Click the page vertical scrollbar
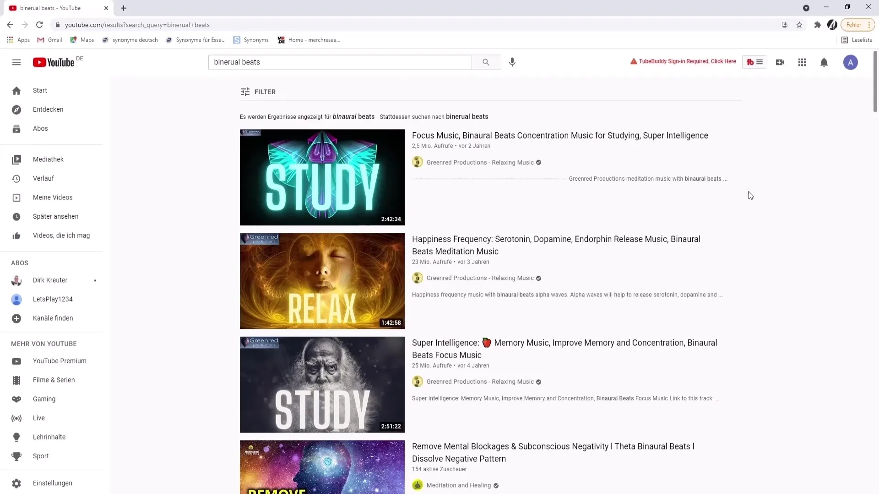Viewport: 879px width, 494px height. [875, 82]
